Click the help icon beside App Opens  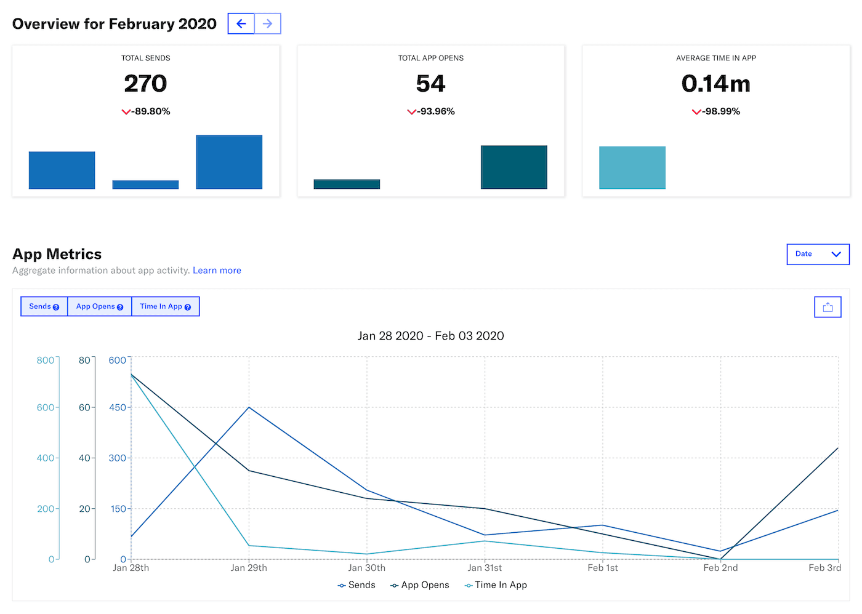click(119, 306)
